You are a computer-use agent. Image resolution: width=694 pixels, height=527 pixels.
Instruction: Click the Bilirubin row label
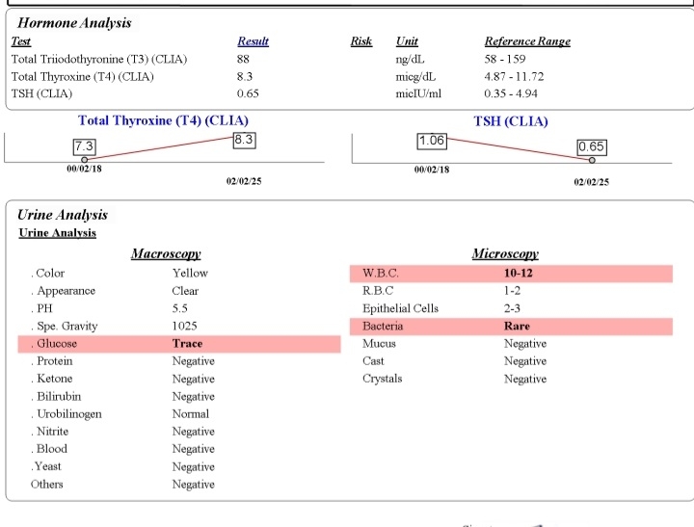click(x=59, y=396)
